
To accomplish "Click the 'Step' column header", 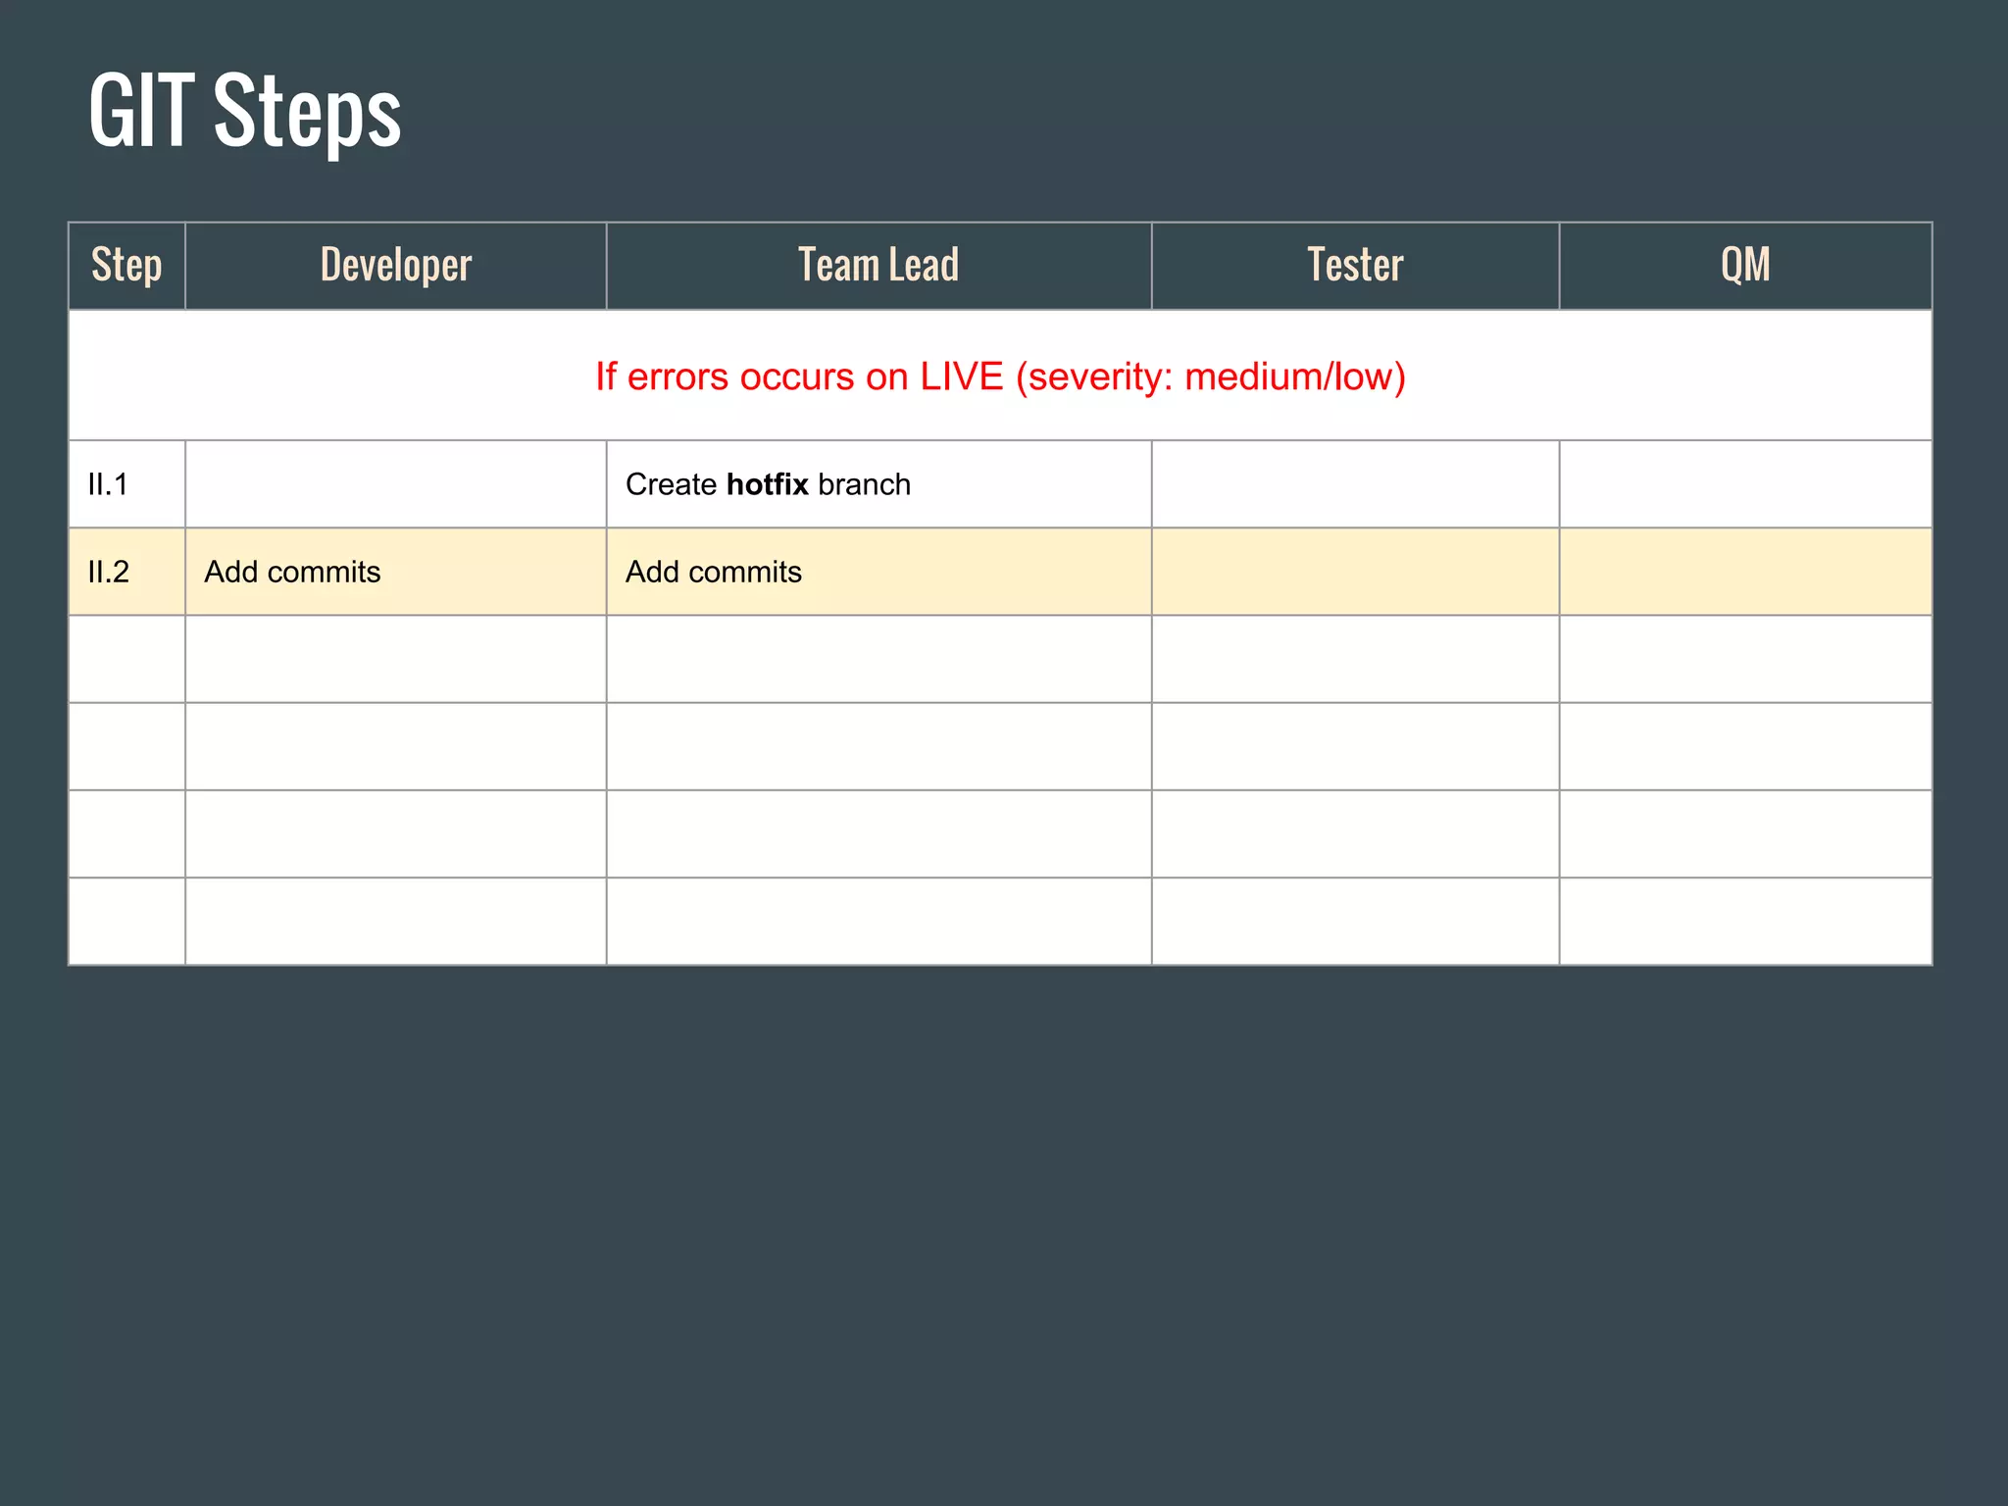I will click(x=126, y=266).
